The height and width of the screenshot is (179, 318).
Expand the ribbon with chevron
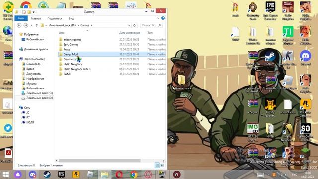pyautogui.click(x=158, y=18)
